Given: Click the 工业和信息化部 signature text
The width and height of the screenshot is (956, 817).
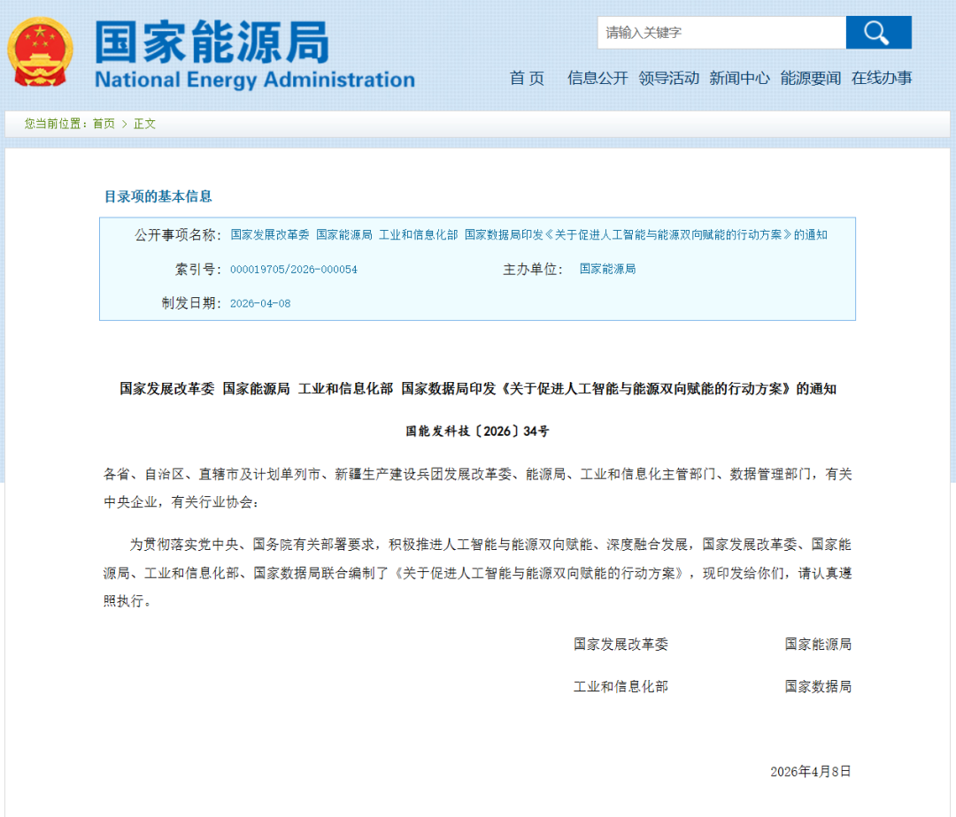Looking at the screenshot, I should (621, 687).
